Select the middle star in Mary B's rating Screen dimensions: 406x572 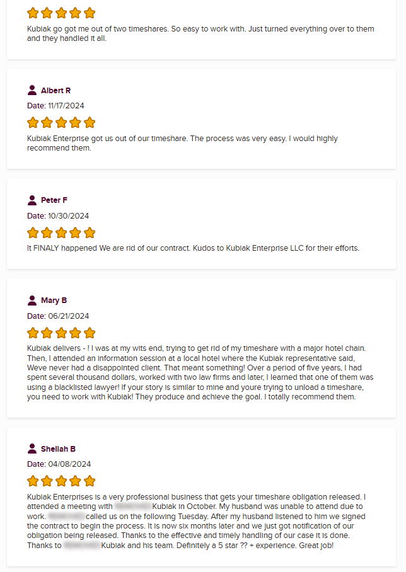click(x=61, y=333)
